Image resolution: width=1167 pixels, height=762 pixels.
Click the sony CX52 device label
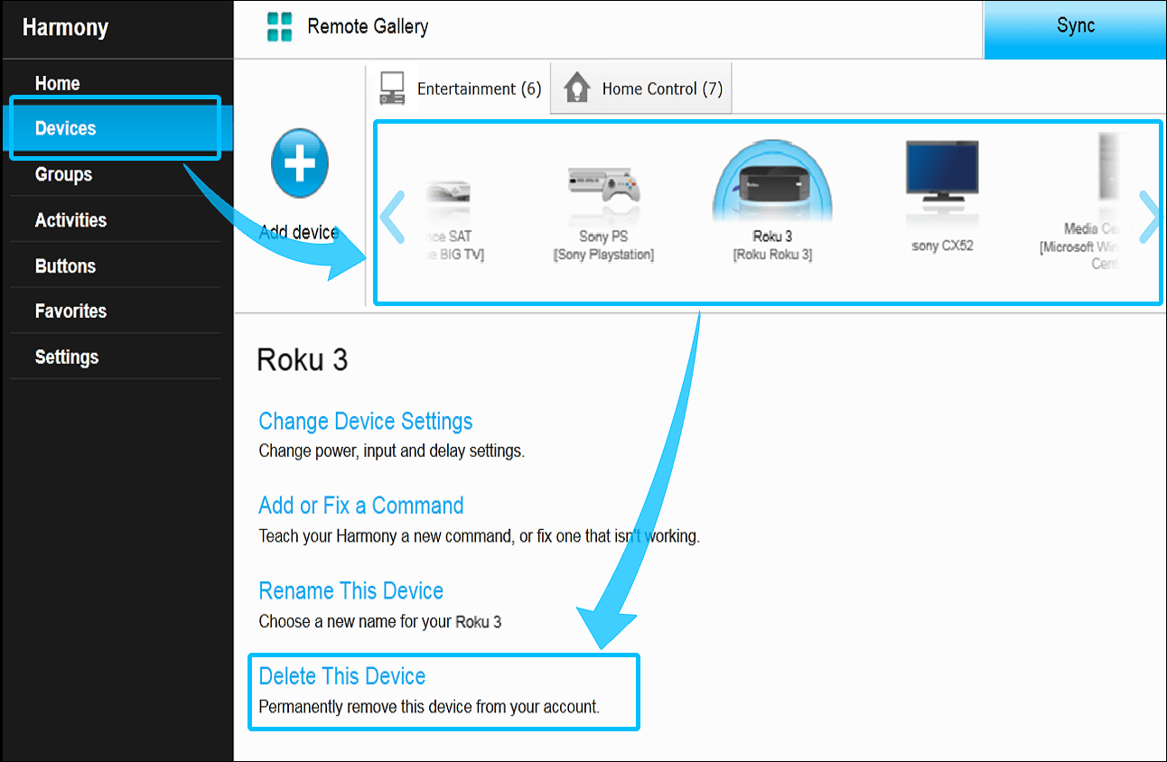pyautogui.click(x=942, y=246)
